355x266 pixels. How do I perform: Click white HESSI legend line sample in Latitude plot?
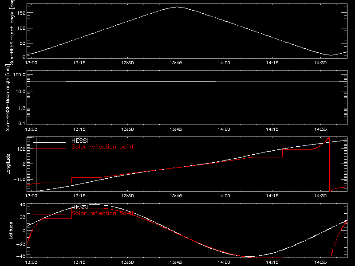pyautogui.click(x=49, y=209)
